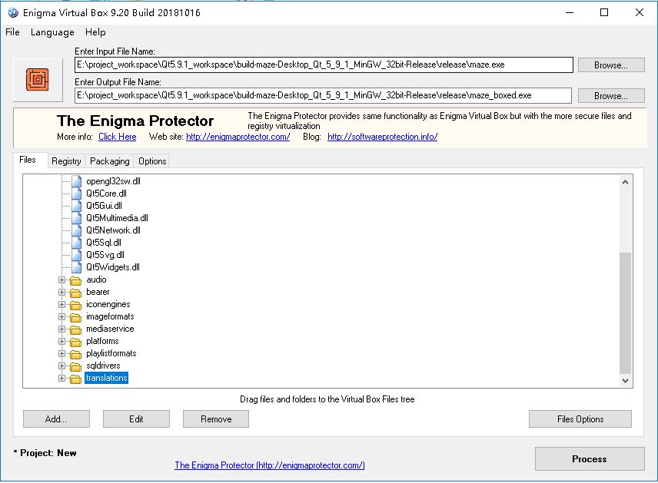Image resolution: width=658 pixels, height=483 pixels.
Task: Switch to the Packaging tab
Action: coord(109,161)
